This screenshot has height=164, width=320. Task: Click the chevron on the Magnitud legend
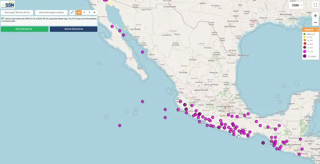(x=317, y=29)
